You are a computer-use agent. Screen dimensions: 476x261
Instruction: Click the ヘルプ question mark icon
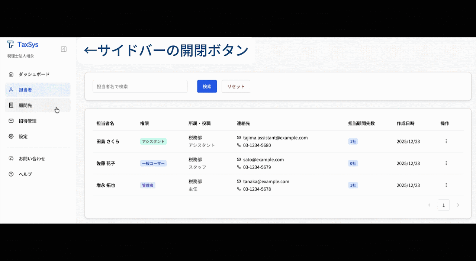pos(11,174)
